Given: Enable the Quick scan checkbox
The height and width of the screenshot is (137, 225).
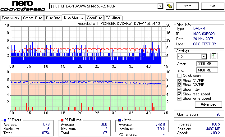Looking at the screenshot, I should click(179, 75).
